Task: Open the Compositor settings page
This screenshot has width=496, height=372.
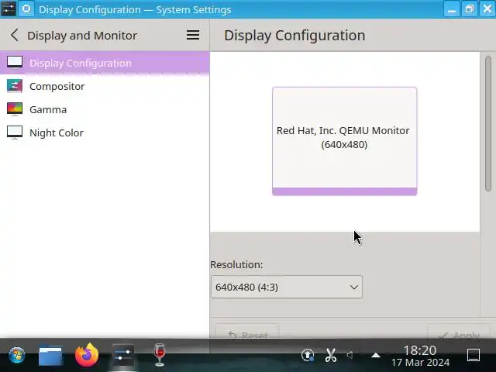Action: point(105,86)
